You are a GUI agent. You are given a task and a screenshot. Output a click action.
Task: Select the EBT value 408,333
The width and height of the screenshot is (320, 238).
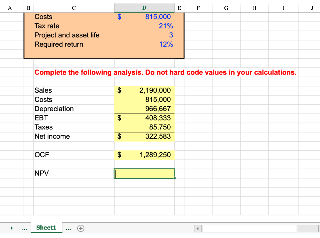pyautogui.click(x=144, y=118)
